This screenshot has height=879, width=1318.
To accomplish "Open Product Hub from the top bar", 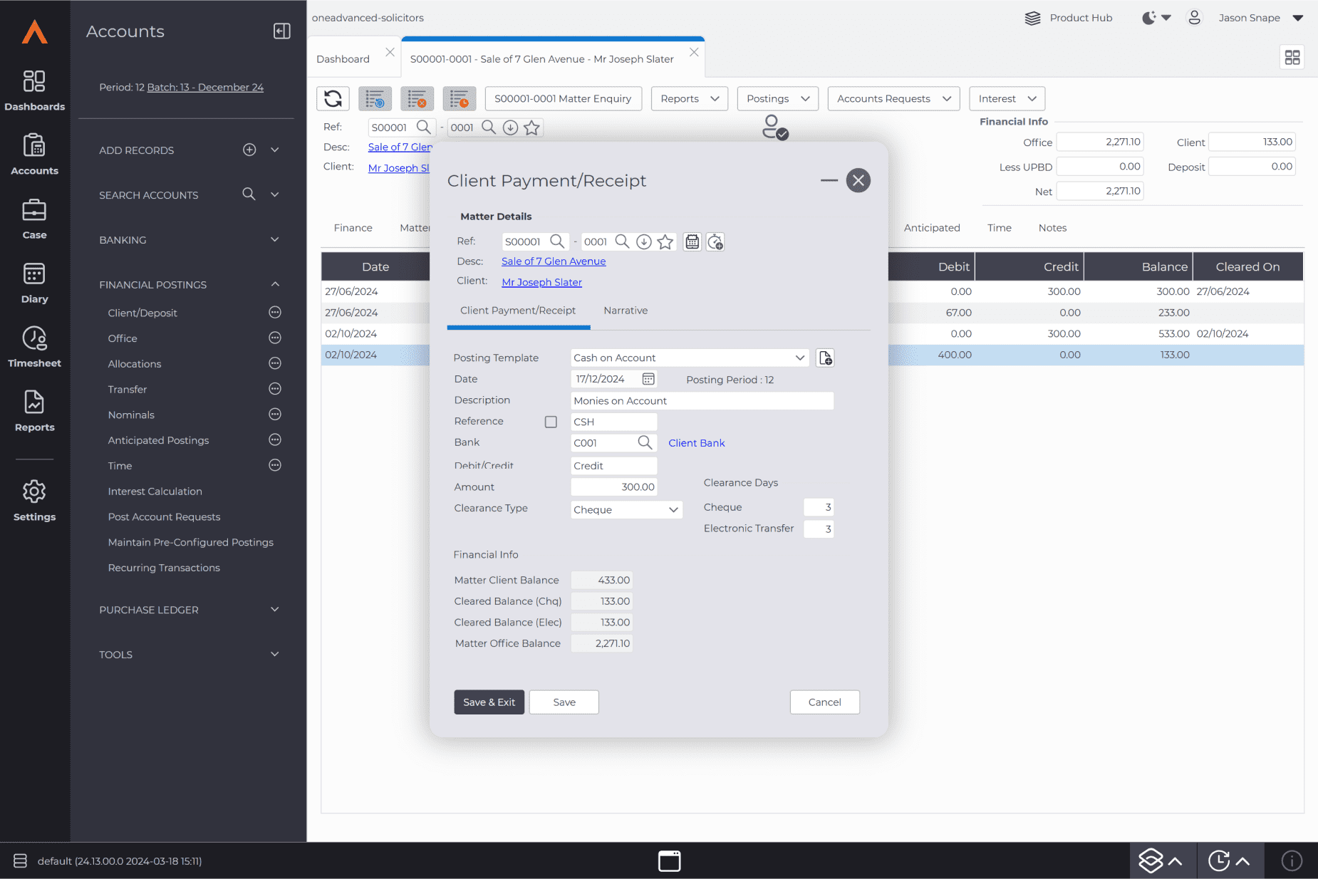I will click(1068, 18).
